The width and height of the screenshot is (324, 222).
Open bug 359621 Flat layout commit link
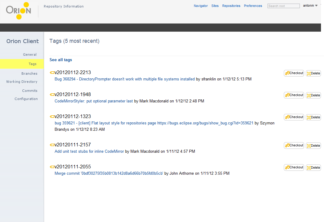(x=154, y=123)
